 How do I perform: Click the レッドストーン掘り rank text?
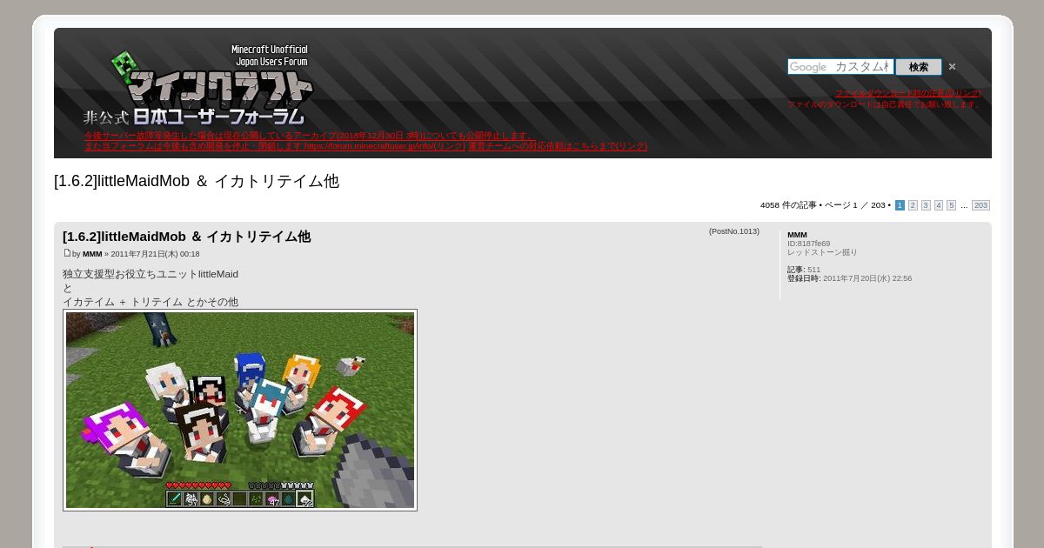822,252
